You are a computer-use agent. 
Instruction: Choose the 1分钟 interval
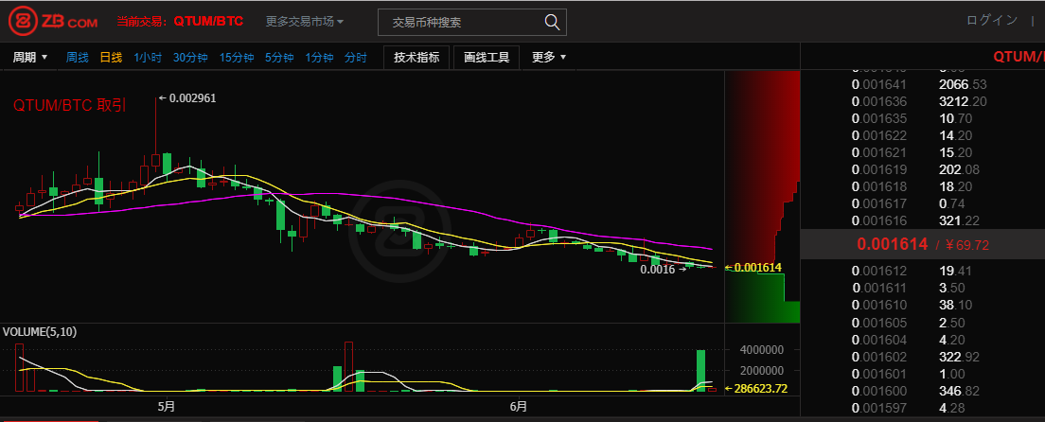319,58
